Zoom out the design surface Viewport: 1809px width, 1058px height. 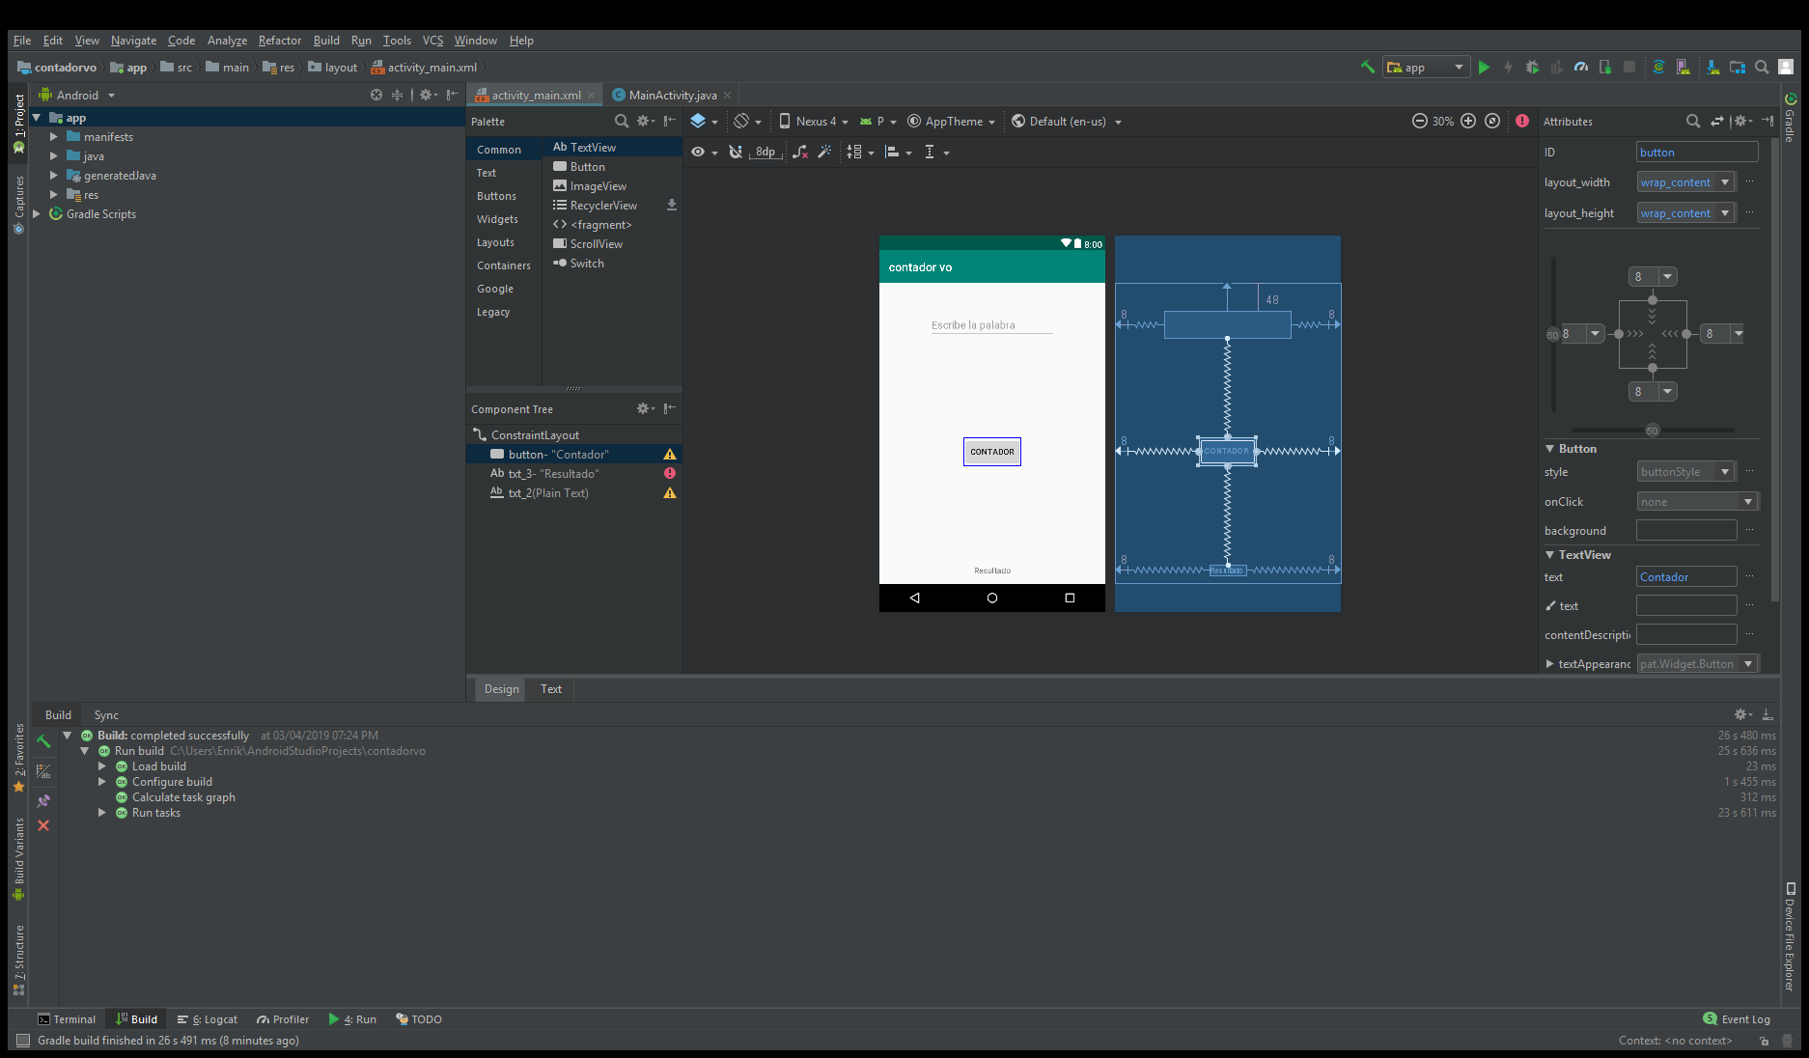point(1419,121)
